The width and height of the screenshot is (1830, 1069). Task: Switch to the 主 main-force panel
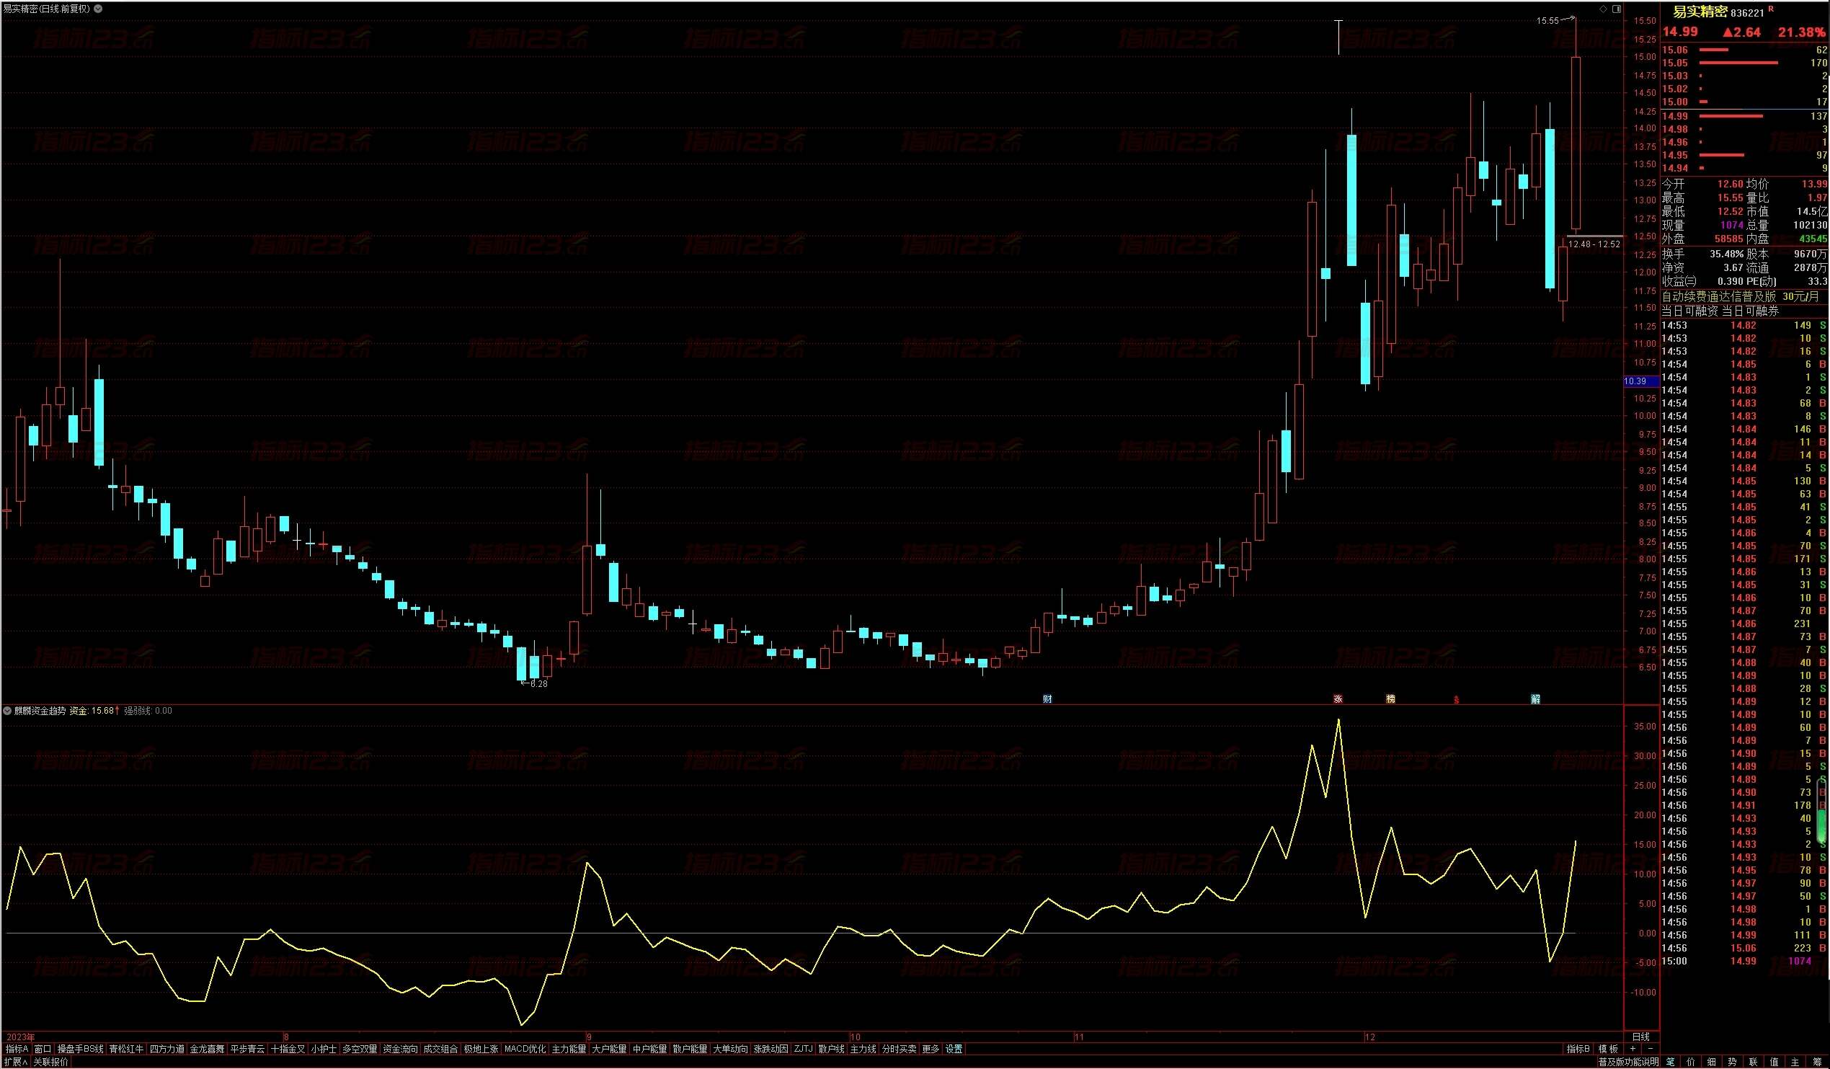pyautogui.click(x=1795, y=1062)
